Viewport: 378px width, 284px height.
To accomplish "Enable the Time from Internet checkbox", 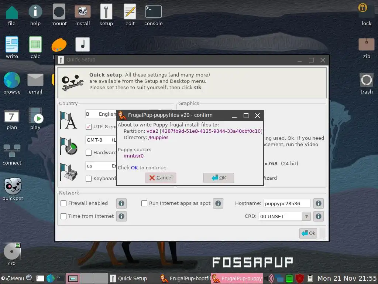I will coord(63,216).
